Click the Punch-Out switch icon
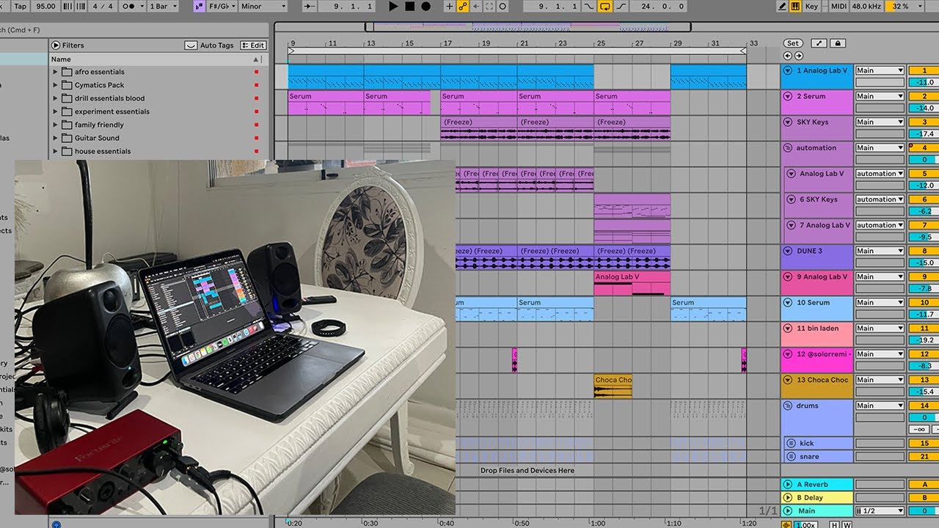 coord(621,6)
